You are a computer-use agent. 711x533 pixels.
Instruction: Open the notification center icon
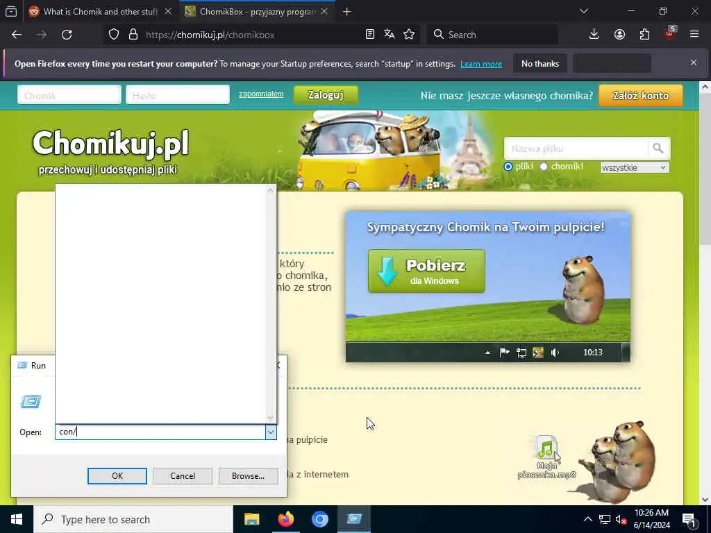click(689, 519)
